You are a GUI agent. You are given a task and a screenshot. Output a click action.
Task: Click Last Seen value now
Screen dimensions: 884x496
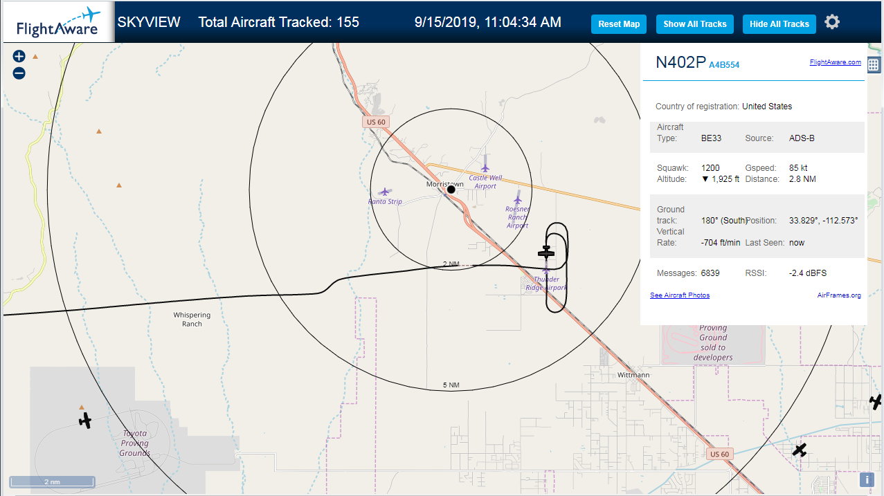[x=797, y=243]
